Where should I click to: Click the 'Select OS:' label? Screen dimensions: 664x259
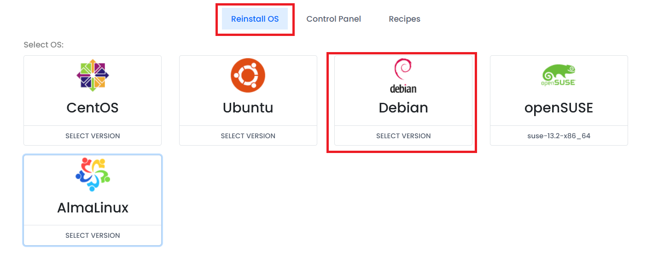click(43, 45)
